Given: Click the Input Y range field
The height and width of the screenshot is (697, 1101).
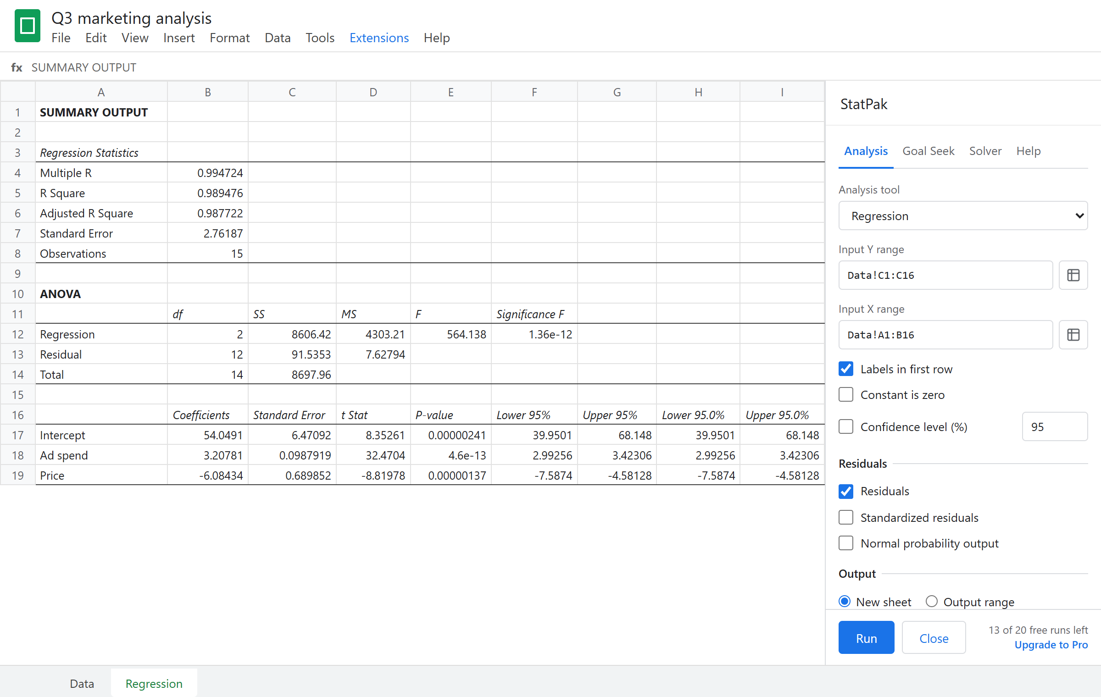Looking at the screenshot, I should coord(945,275).
